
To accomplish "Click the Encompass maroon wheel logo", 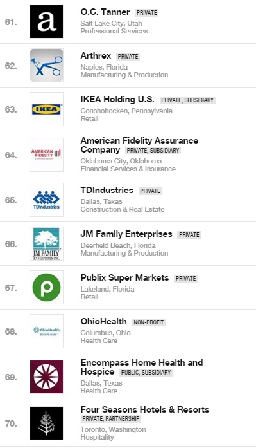I will coord(46,377).
